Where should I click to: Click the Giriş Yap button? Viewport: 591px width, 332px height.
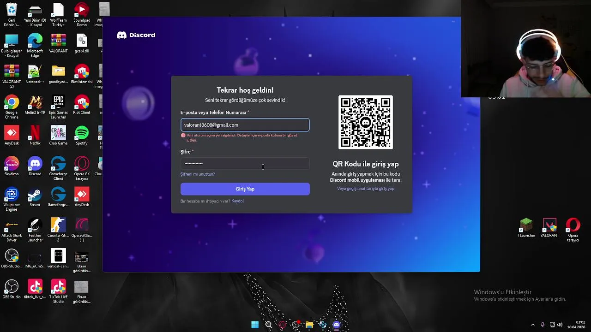(x=245, y=189)
